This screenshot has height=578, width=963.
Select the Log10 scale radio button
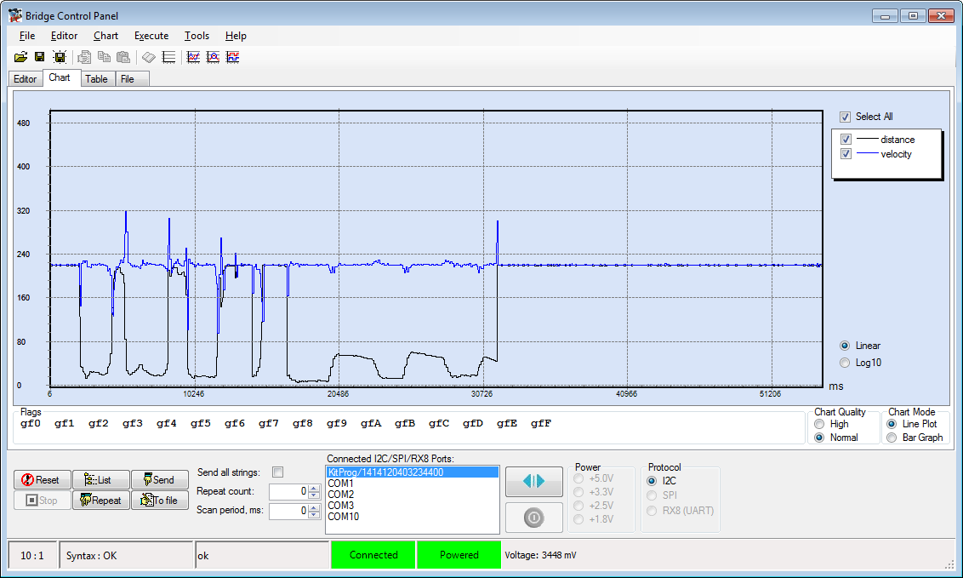coord(845,363)
